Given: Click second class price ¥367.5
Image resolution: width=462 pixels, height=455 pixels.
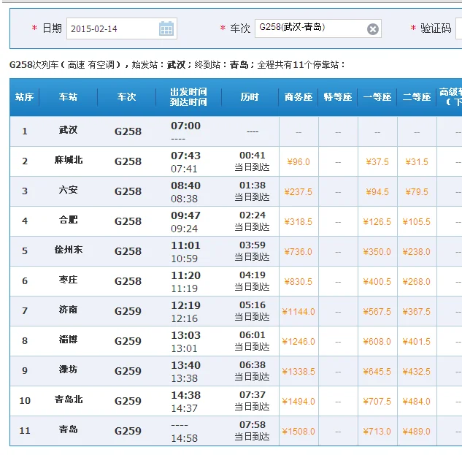Looking at the screenshot, I should [x=417, y=312].
